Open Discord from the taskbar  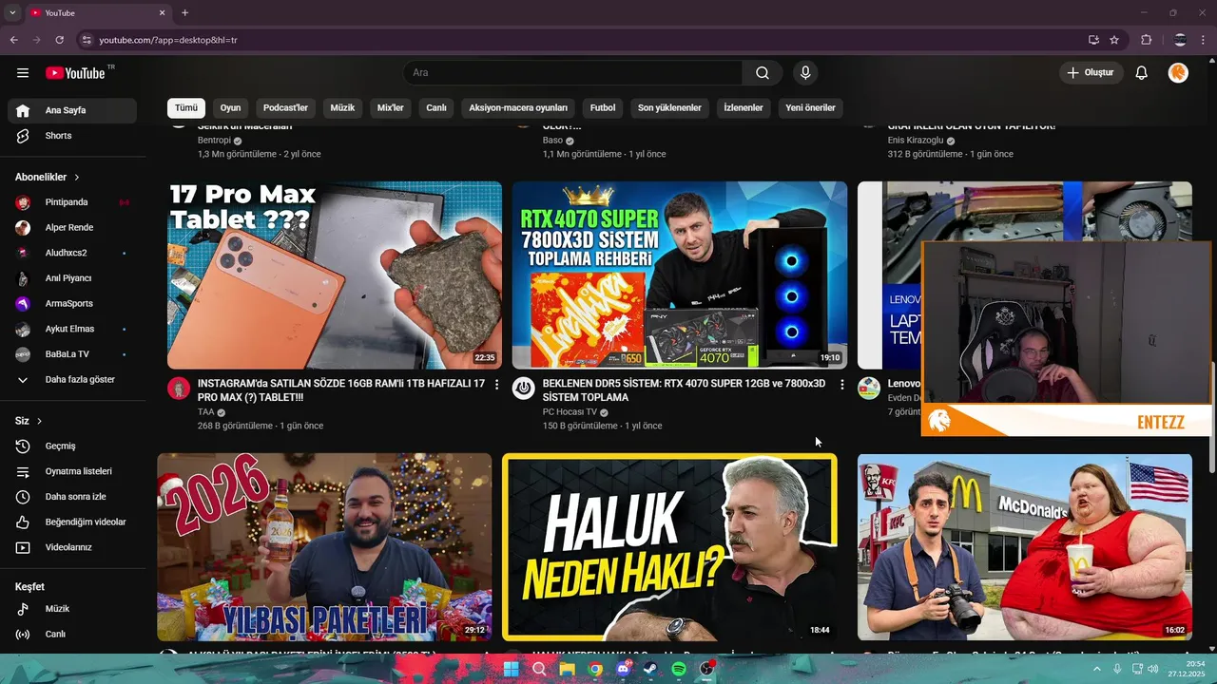point(623,669)
